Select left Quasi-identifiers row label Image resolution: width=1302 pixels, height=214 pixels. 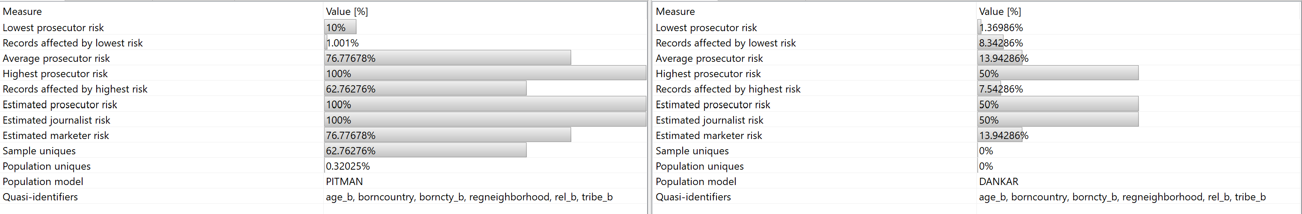click(x=41, y=197)
